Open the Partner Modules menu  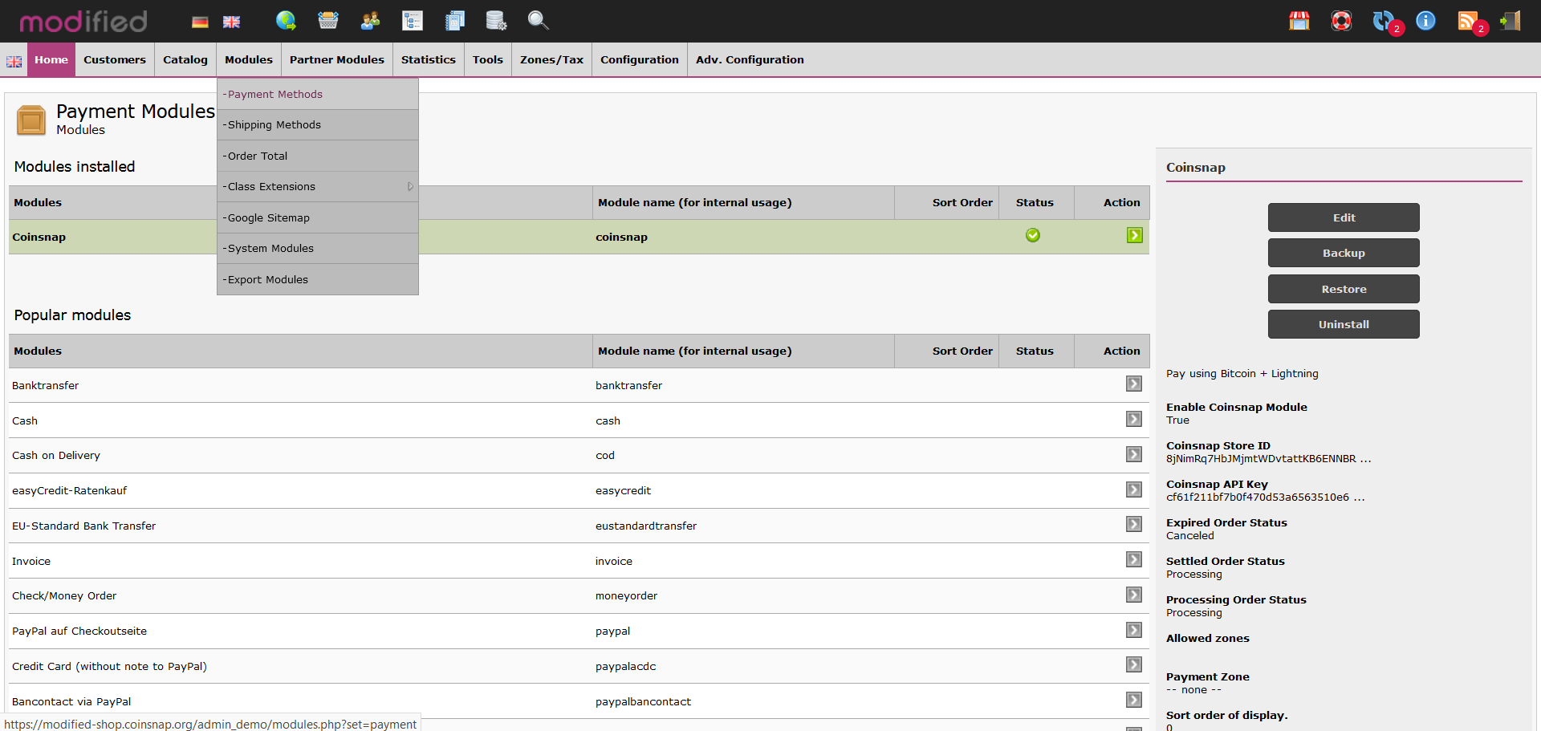point(337,59)
